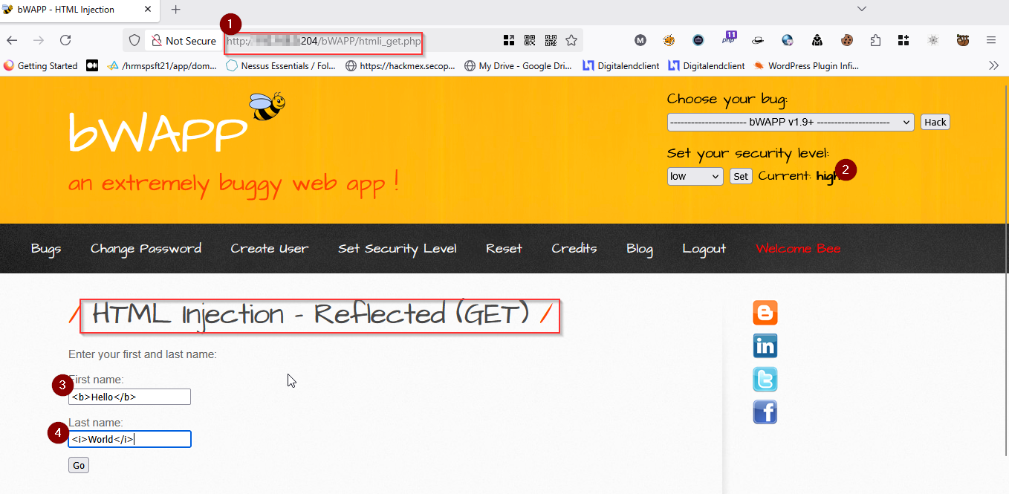Image resolution: width=1009 pixels, height=494 pixels.
Task: Bookmark this page with the star icon
Action: pyautogui.click(x=571, y=40)
